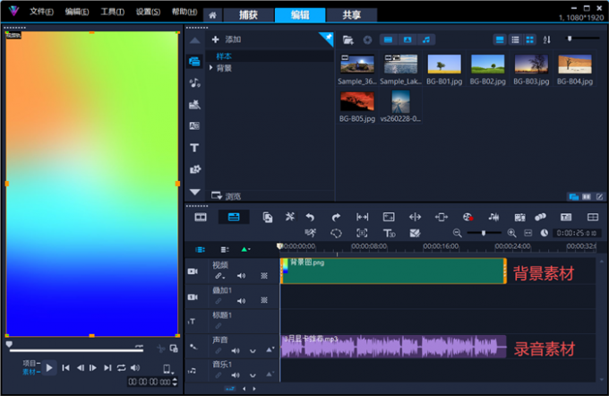Click the Import media files folder icon

348,39
